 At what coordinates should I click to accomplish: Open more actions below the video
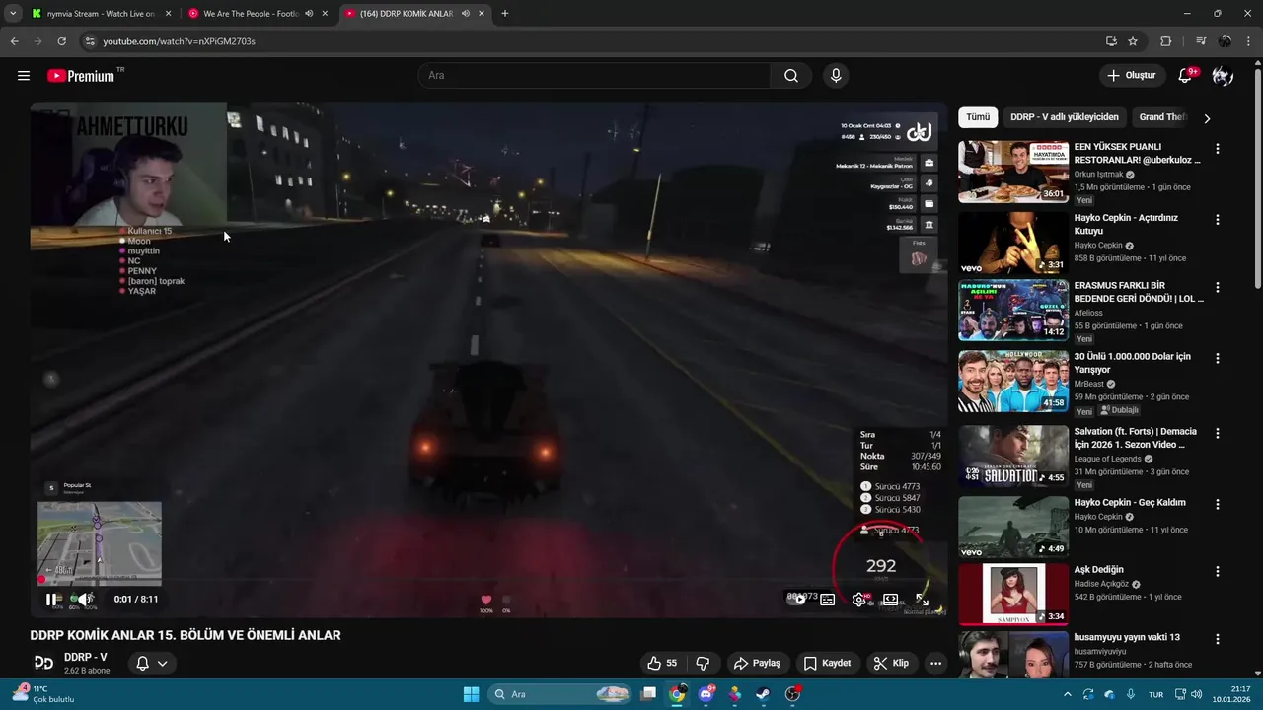tap(935, 663)
